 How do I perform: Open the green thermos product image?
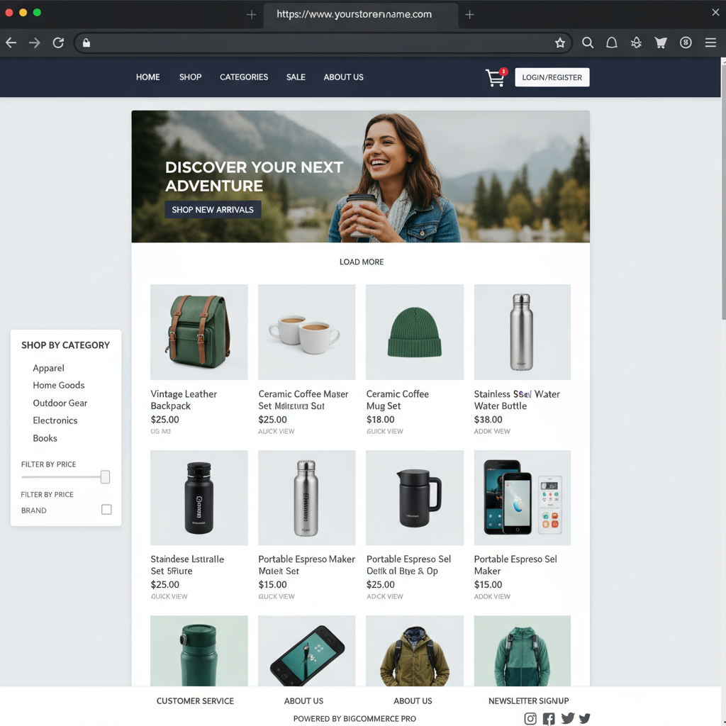tap(199, 651)
